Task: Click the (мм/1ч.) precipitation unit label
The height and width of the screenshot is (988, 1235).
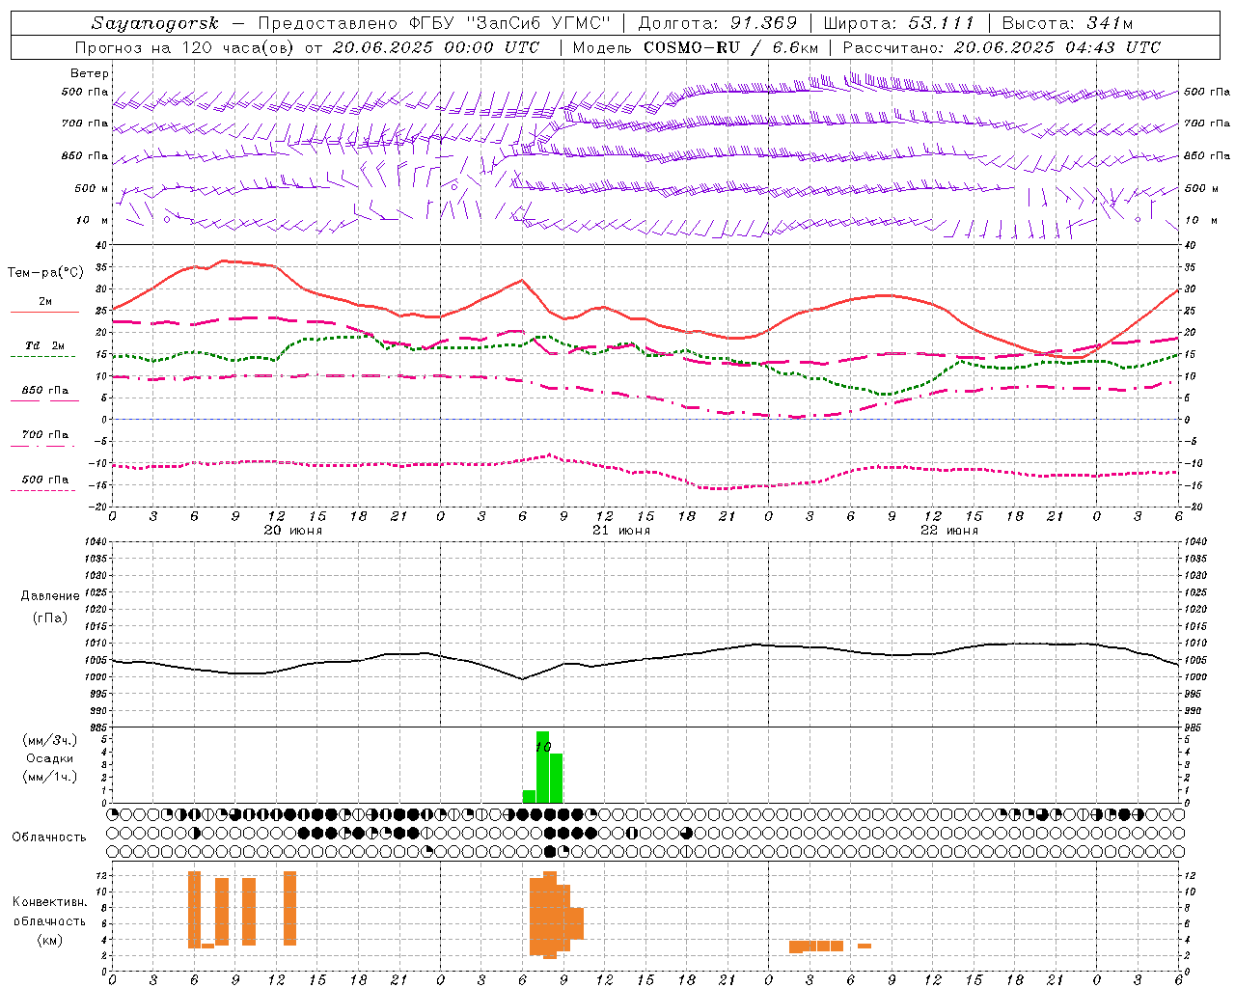Action: 50,777
